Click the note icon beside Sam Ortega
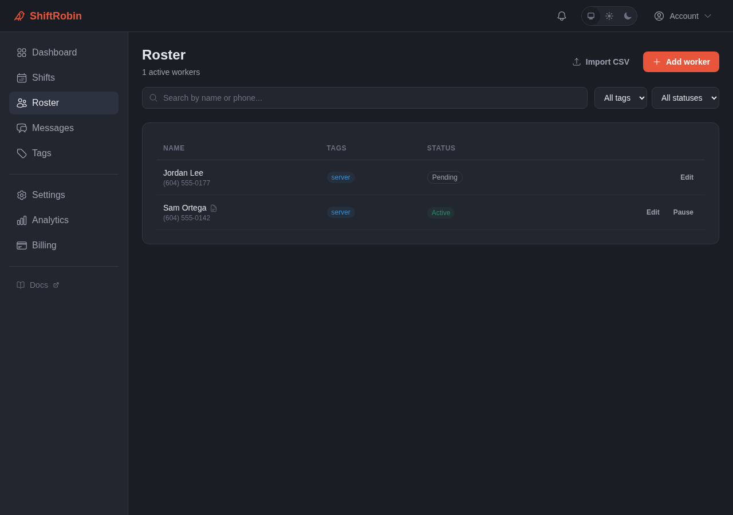733x515 pixels. 214,208
